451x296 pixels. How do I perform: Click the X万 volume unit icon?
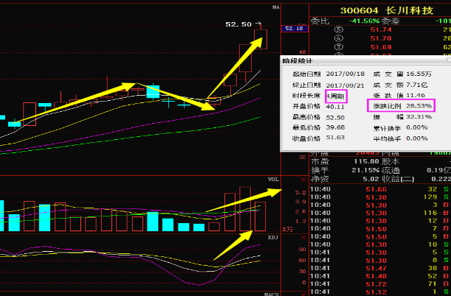point(302,230)
